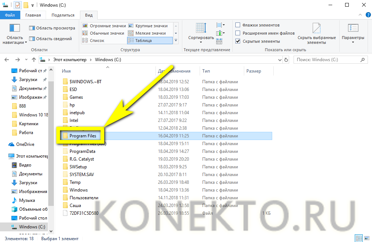Open address bar history dropdown
This screenshot has height=242, width=372.
pyautogui.click(x=280, y=60)
